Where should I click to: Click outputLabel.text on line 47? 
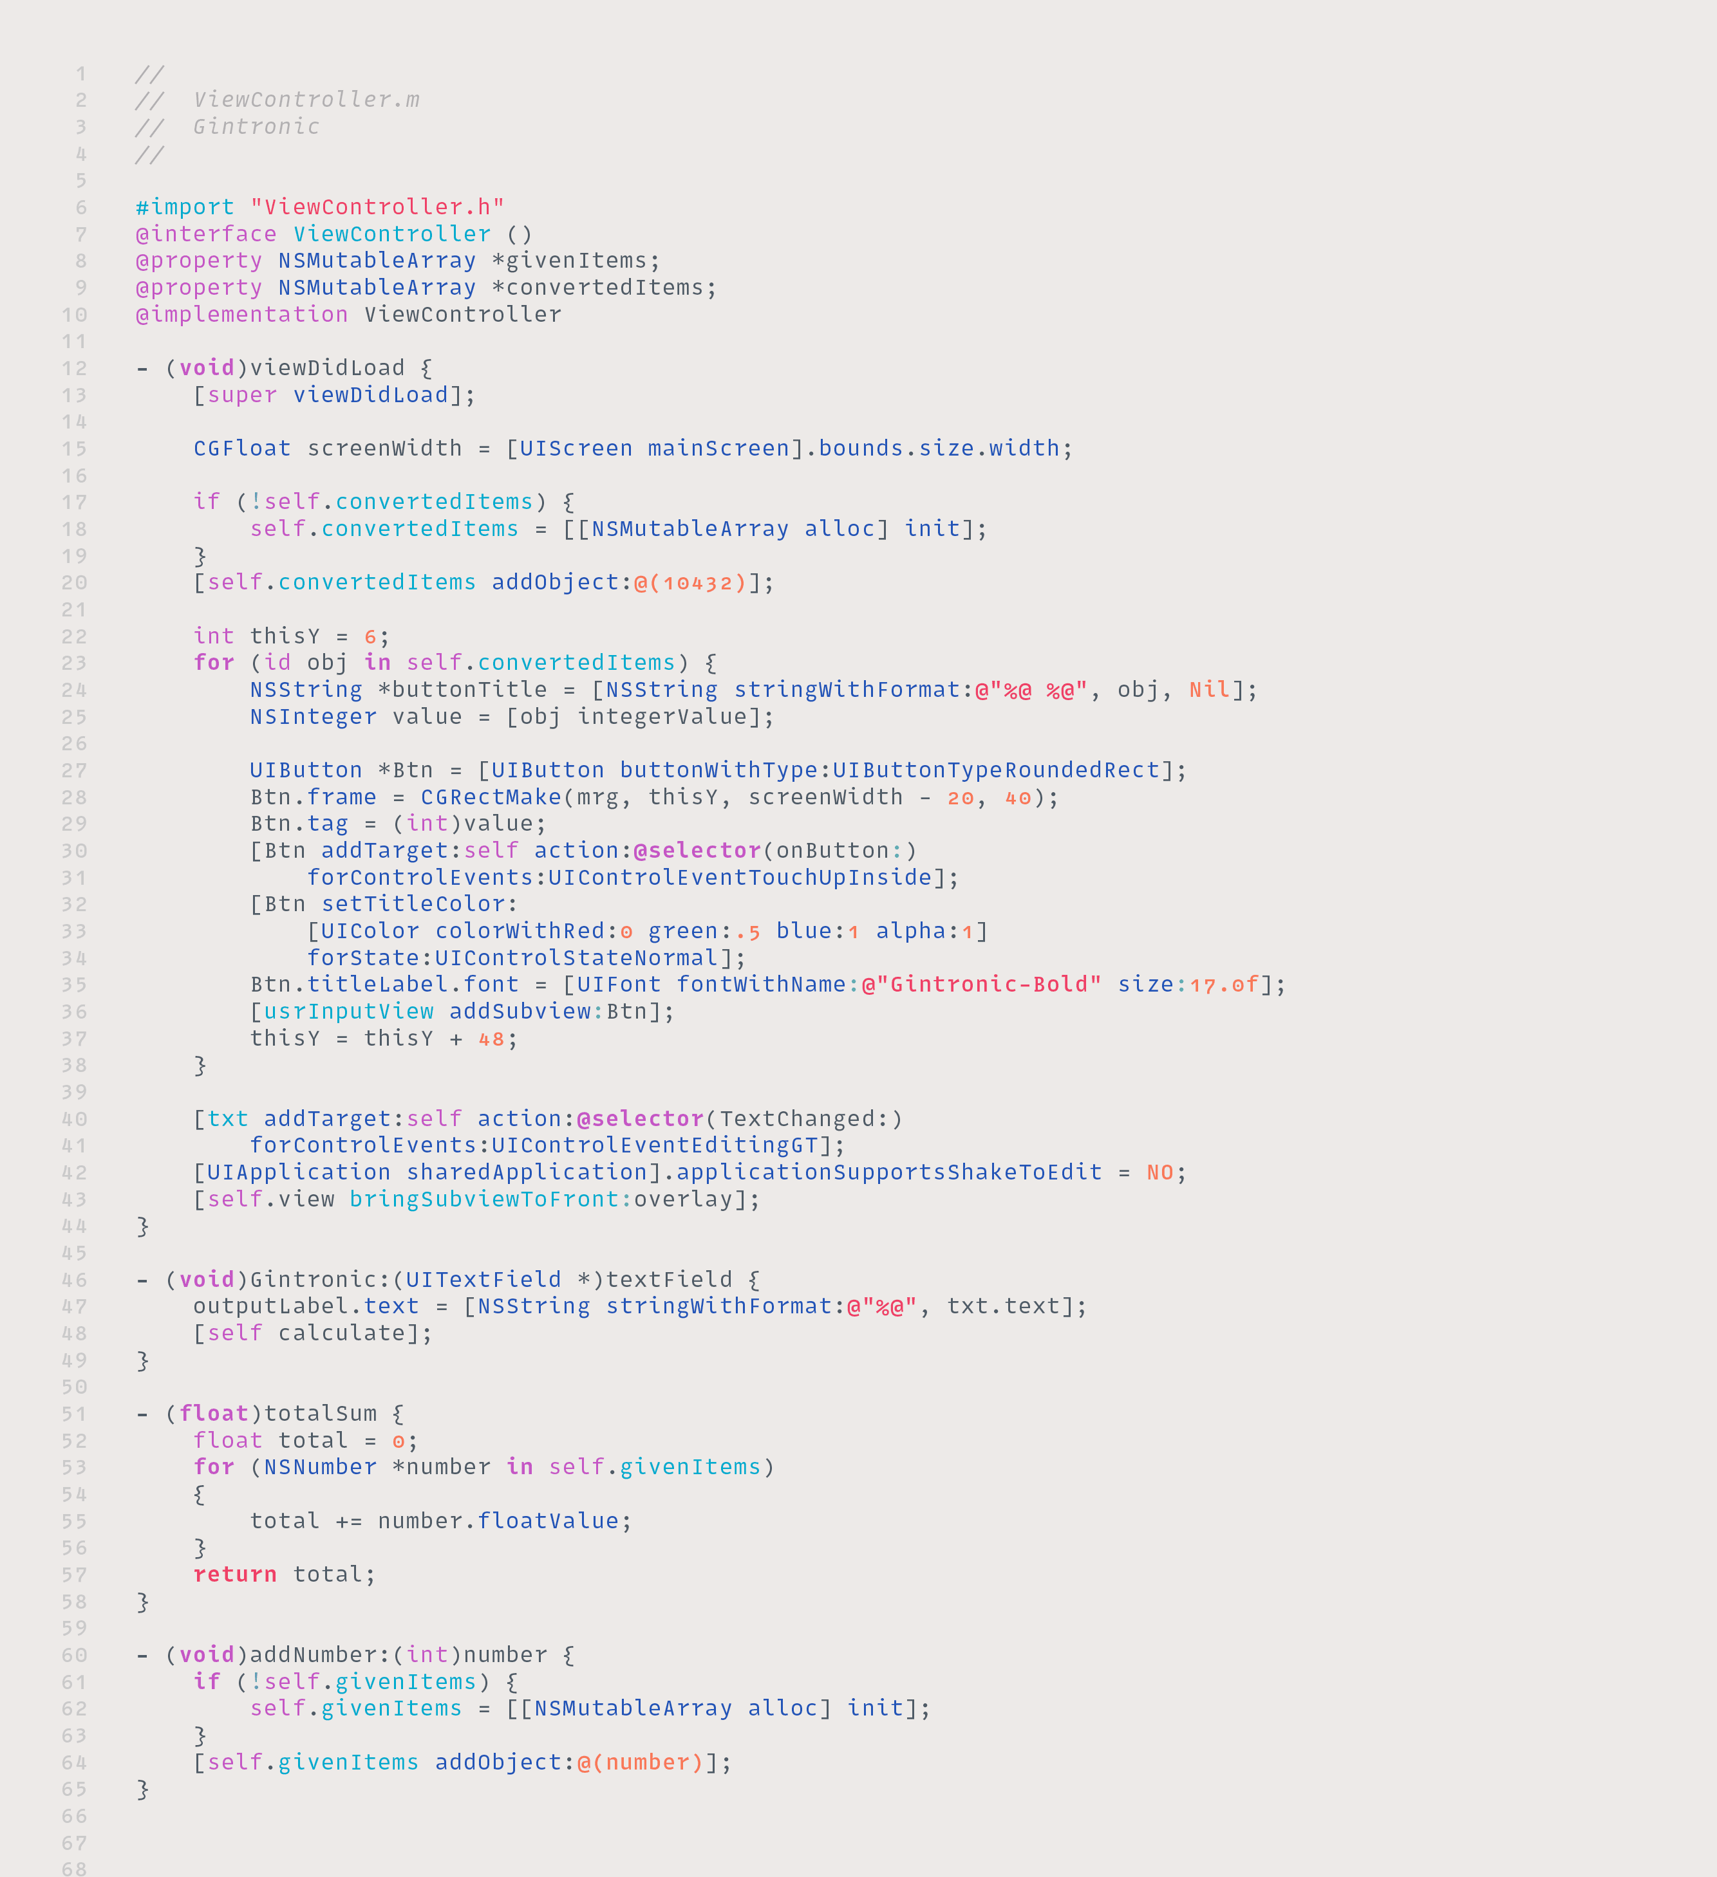(x=306, y=1307)
